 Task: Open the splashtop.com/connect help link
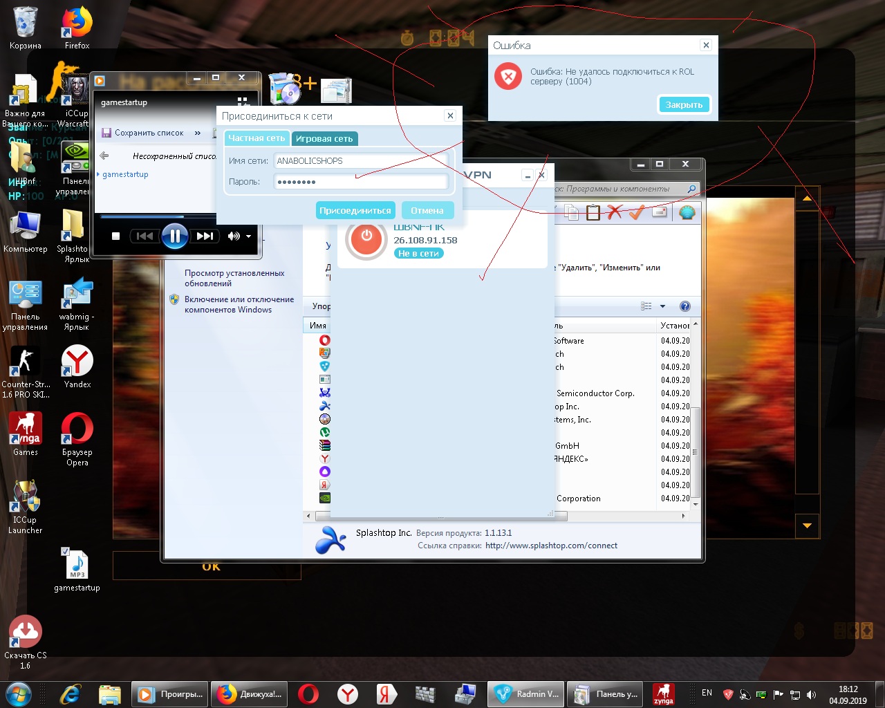pyautogui.click(x=551, y=546)
